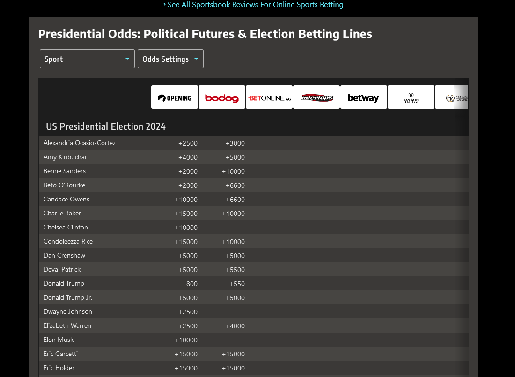
Task: Click Alexandria Ocasio-Cortez row name
Action: [80, 143]
